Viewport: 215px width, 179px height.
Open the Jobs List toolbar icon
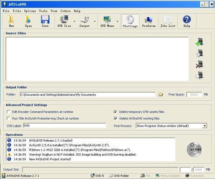click(168, 21)
